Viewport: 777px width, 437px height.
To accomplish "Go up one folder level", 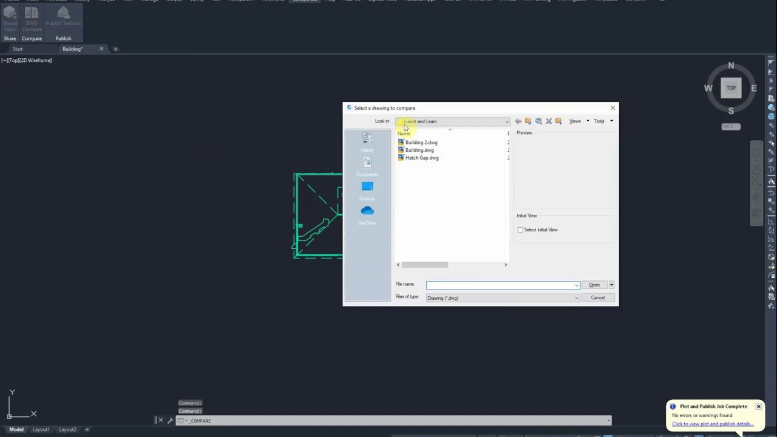I will tap(528, 121).
